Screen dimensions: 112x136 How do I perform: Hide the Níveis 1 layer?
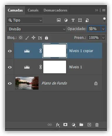click(x=10, y=67)
